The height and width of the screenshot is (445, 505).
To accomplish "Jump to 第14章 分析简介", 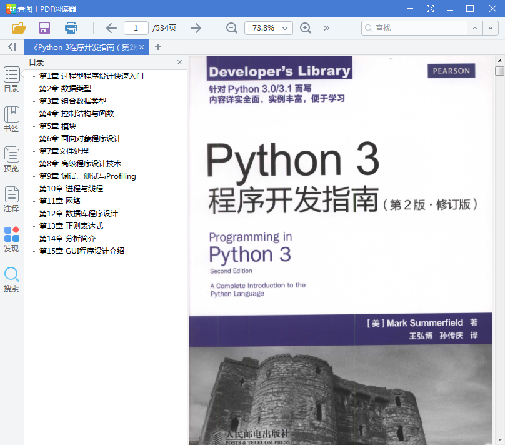I will [x=67, y=239].
